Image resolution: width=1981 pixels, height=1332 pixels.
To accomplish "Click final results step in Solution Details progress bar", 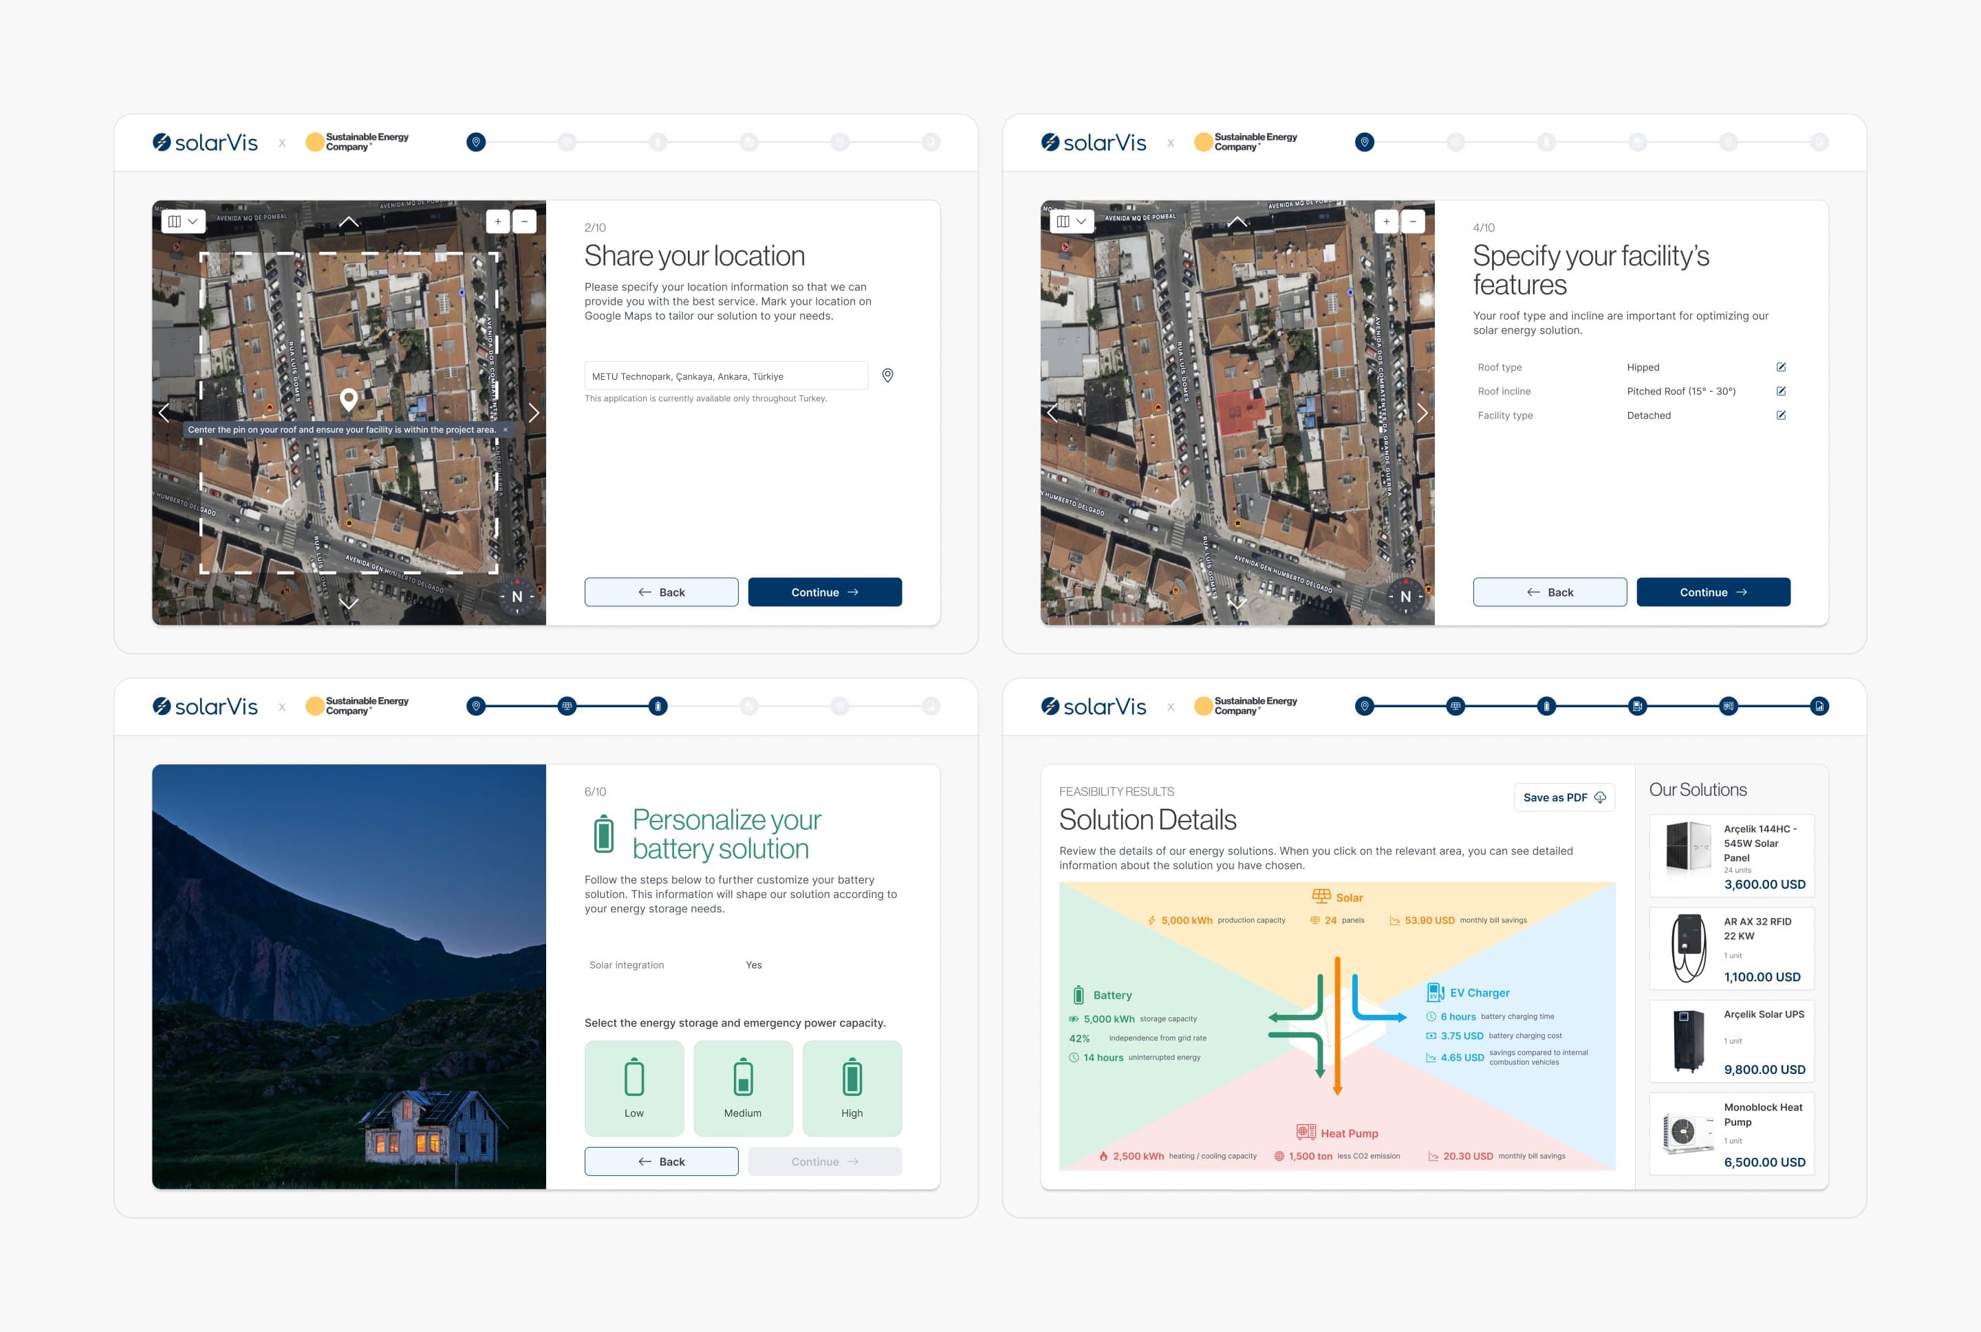I will tap(1819, 706).
